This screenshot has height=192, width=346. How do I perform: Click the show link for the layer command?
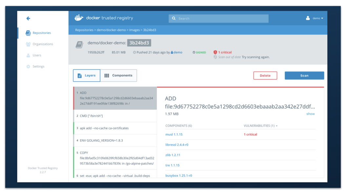point(311,114)
